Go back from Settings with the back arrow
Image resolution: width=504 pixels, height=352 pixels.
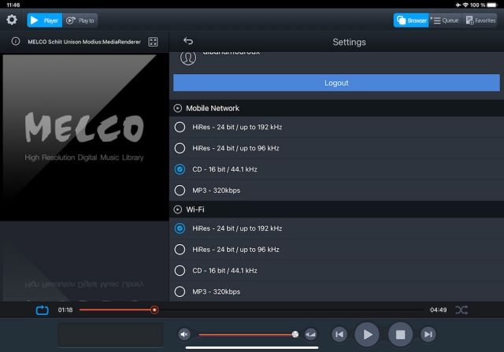188,41
